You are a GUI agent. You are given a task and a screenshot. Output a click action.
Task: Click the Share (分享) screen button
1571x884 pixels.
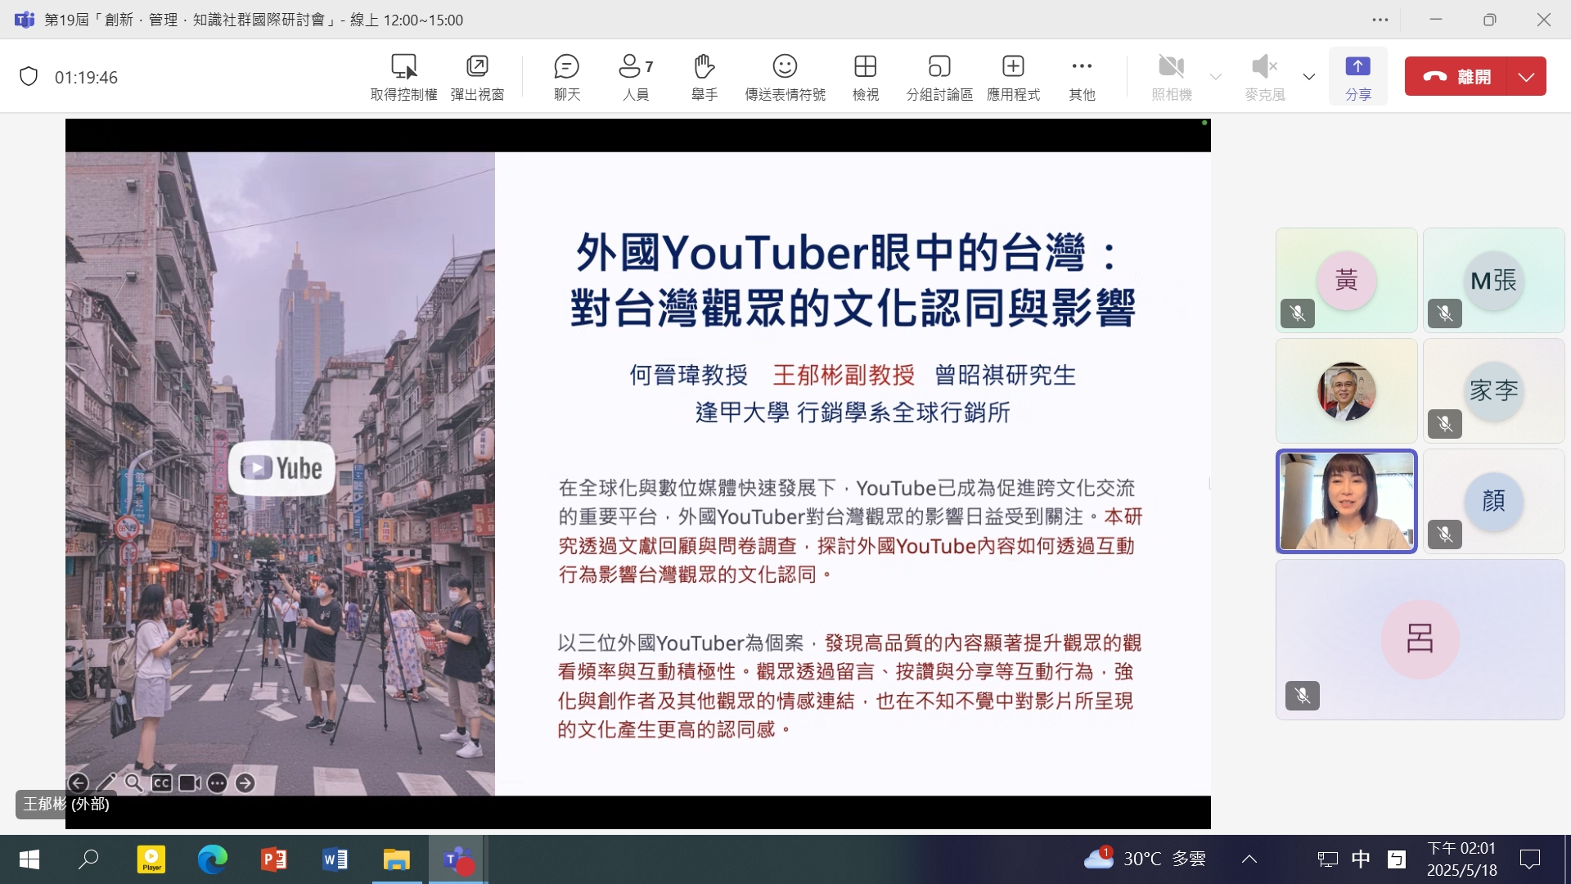pos(1358,77)
